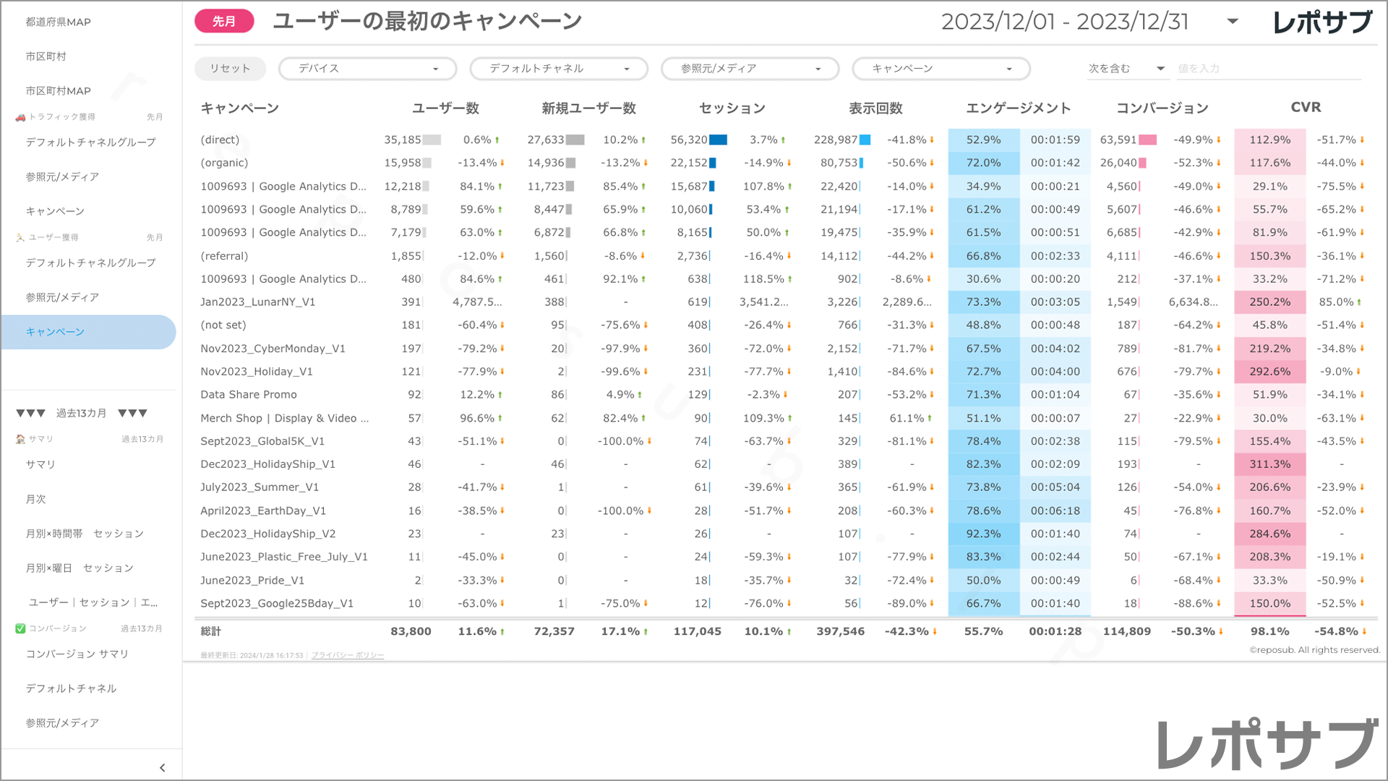Screen dimensions: 1388x781
Task: Open the プライバシーポリシー link
Action: pos(348,655)
